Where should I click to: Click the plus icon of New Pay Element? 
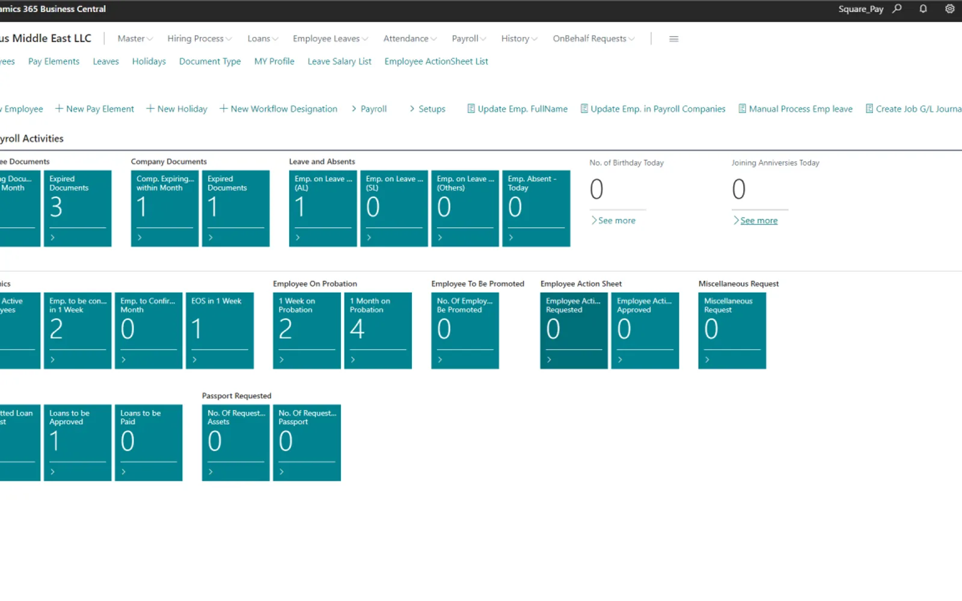[59, 109]
